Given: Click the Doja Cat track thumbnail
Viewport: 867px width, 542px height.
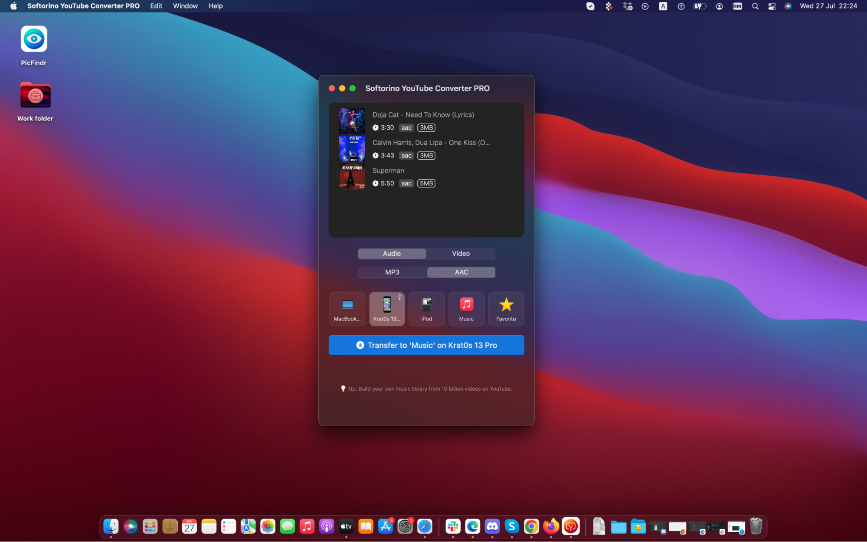Looking at the screenshot, I should tap(352, 121).
